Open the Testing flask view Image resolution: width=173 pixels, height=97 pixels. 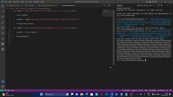pyautogui.click(x=3, y=38)
